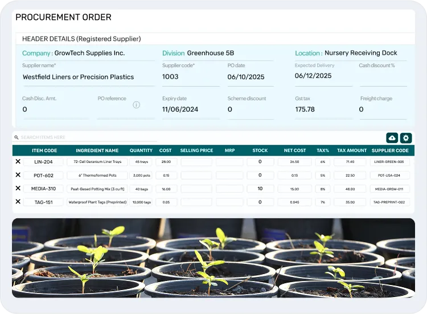Click the empty PO reference field
Viewport: 427px width, 314px height.
tap(126, 111)
